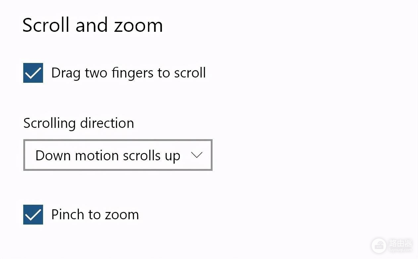
Task: Click the 路由器 watermark text
Action: [x=400, y=243]
